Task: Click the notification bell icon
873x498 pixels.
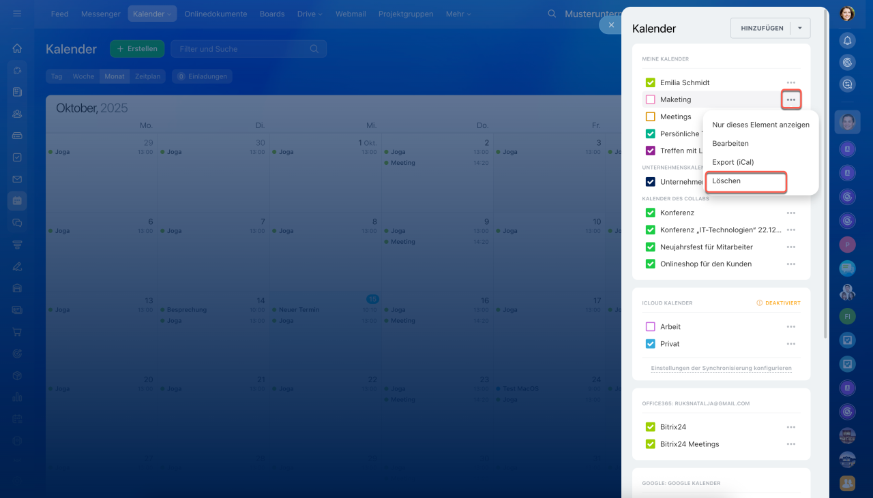Action: coord(847,41)
